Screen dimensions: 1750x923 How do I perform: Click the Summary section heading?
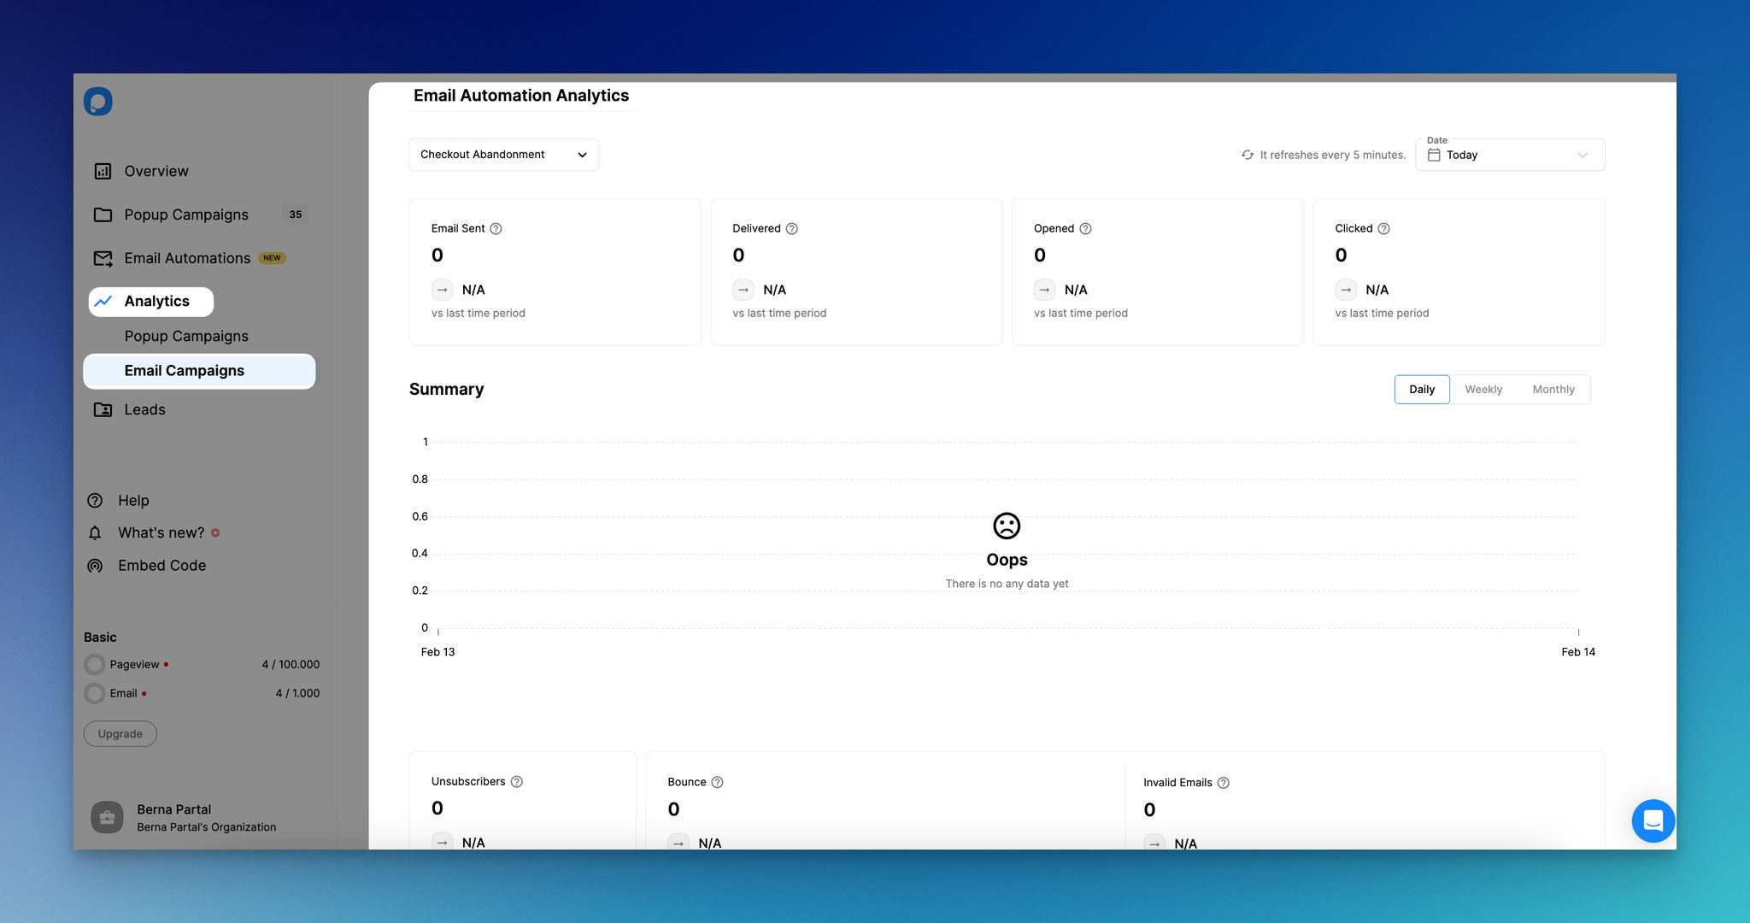click(446, 389)
